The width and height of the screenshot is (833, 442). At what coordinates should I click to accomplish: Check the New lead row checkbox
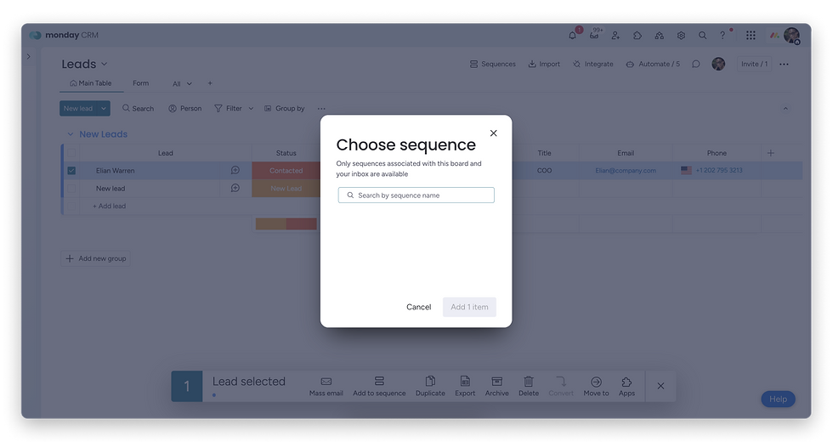coord(71,189)
